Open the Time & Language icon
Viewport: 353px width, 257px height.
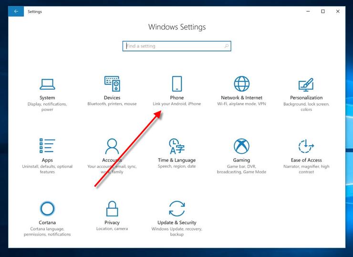[176, 146]
